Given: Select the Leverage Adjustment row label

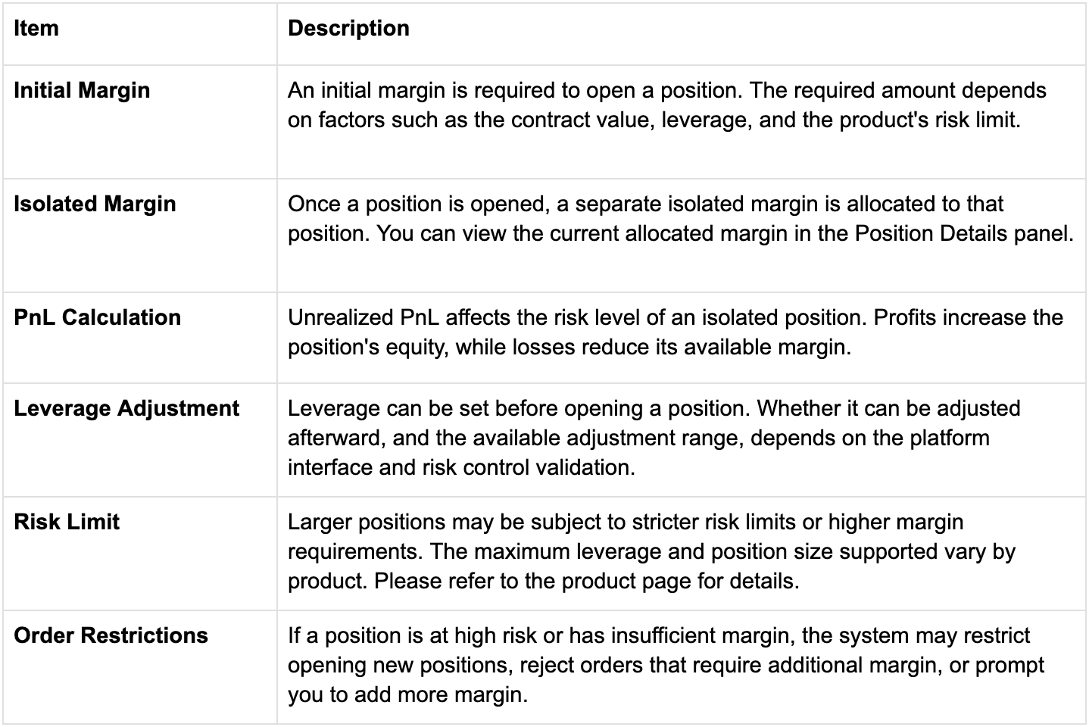Looking at the screenshot, I should coord(126,409).
